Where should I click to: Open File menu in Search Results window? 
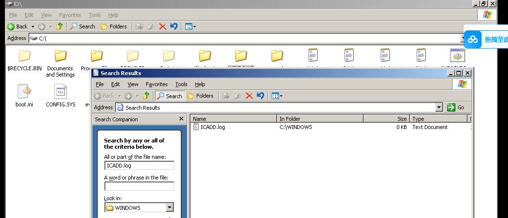pos(100,84)
